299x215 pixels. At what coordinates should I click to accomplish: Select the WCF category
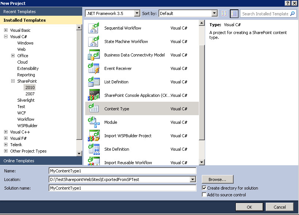coord(22,113)
